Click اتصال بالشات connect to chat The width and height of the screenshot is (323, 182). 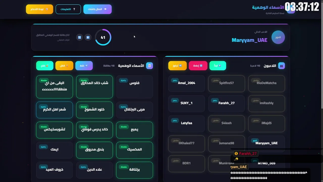97,9
